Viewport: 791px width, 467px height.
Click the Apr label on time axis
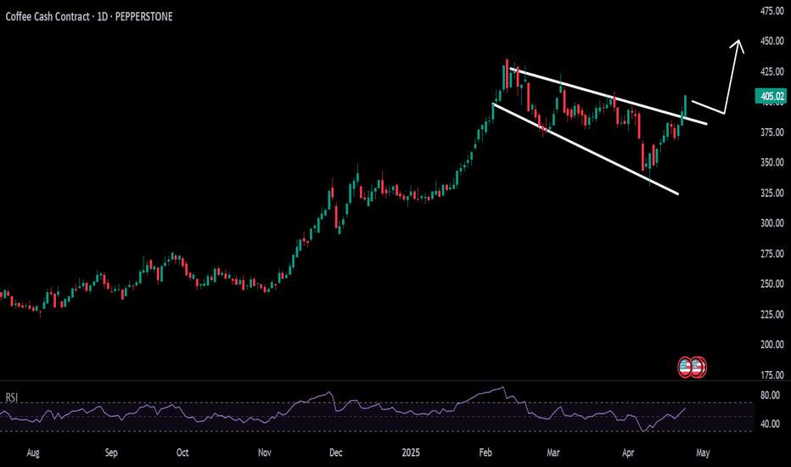[627, 453]
